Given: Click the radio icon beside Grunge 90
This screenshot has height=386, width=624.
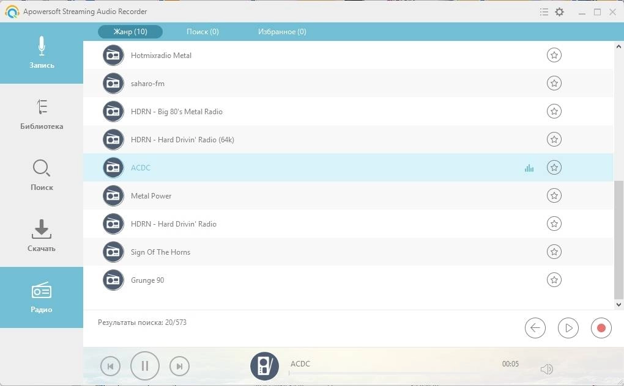Looking at the screenshot, I should point(113,280).
